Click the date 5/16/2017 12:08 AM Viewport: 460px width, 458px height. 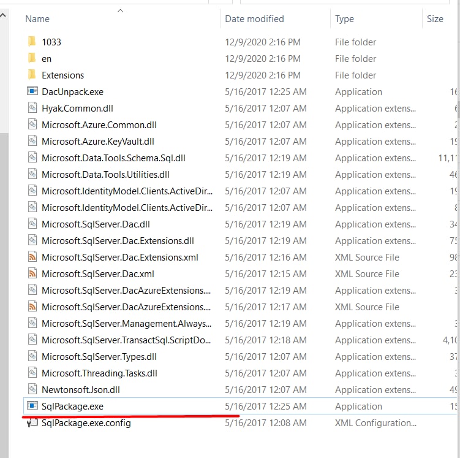pyautogui.click(x=266, y=423)
